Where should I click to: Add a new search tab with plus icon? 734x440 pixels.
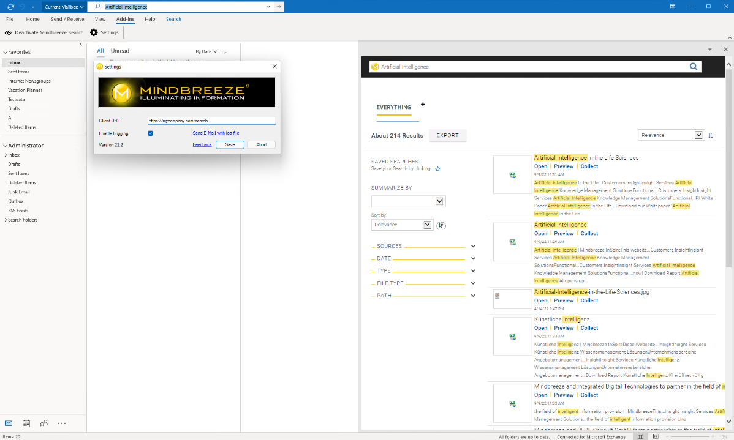point(423,104)
